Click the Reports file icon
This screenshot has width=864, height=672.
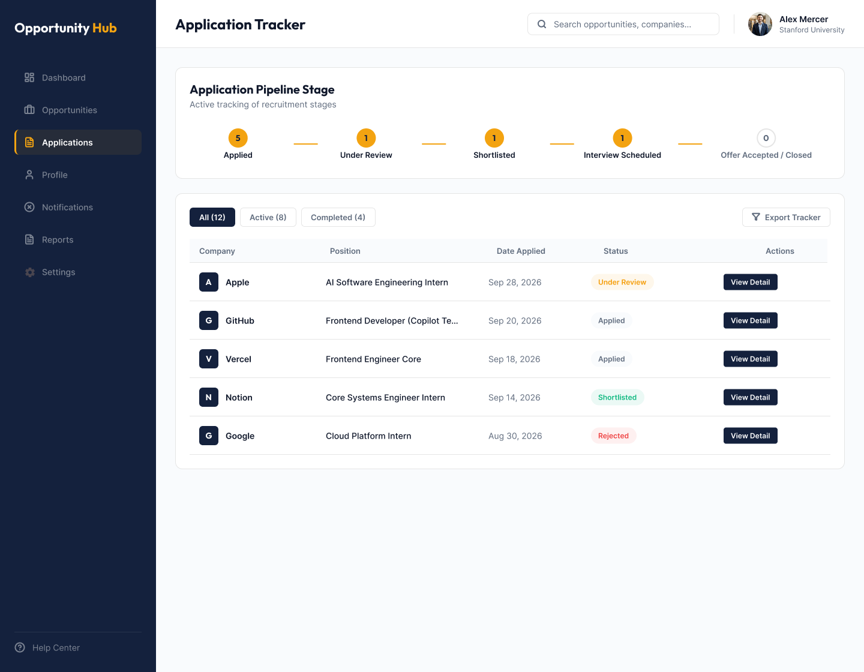coord(29,239)
